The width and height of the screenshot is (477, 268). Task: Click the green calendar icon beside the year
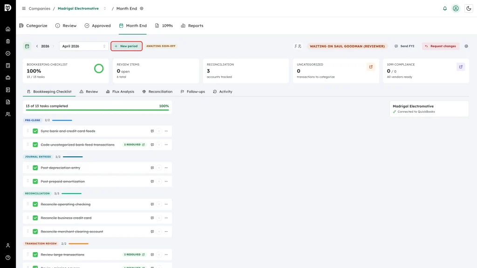click(27, 46)
